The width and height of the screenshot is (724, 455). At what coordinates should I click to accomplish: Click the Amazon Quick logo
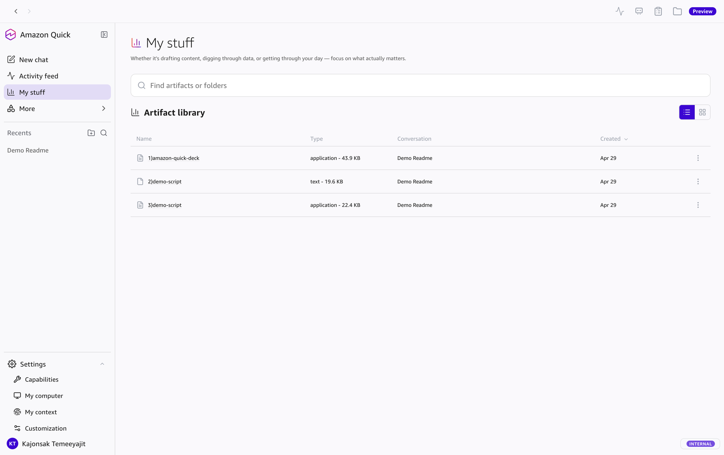pos(10,35)
